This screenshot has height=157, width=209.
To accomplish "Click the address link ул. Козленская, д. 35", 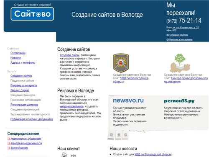I will coord(188,28).
